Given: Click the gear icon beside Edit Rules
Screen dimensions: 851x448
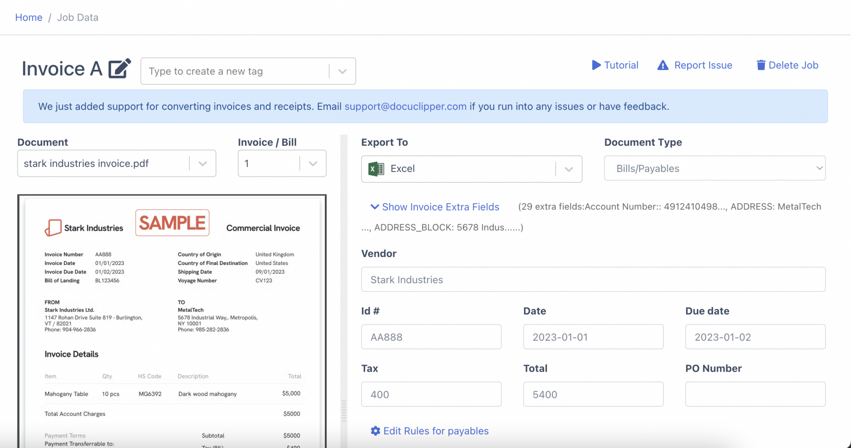Looking at the screenshot, I should [x=375, y=431].
